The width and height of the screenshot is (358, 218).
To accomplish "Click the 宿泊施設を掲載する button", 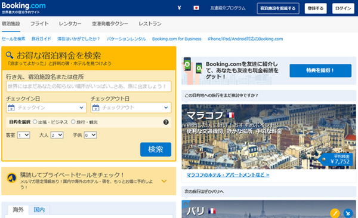I will point(278,8).
